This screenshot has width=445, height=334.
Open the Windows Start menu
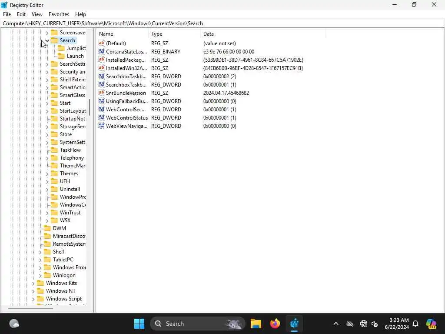(139, 324)
